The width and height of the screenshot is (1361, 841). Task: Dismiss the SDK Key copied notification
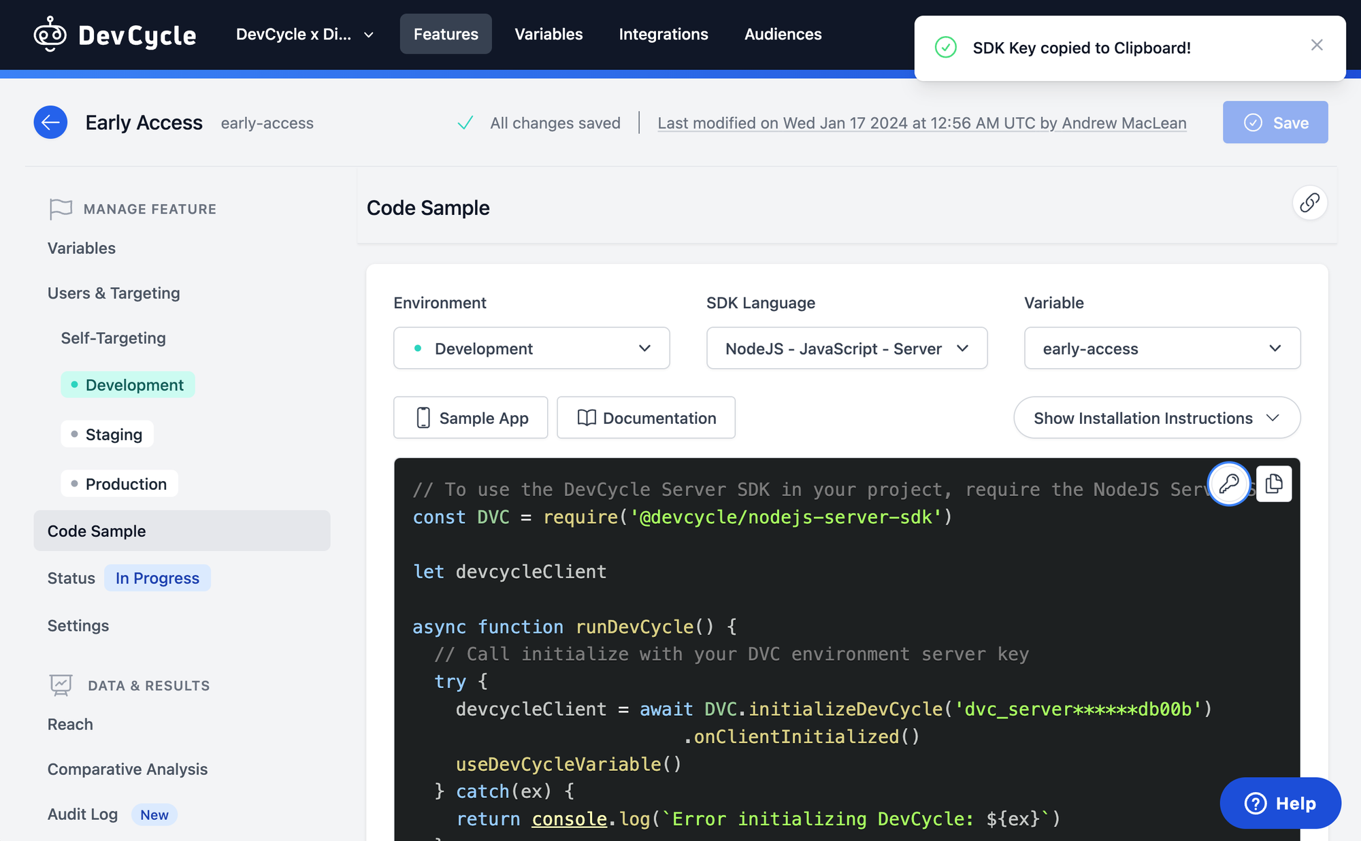click(1317, 45)
